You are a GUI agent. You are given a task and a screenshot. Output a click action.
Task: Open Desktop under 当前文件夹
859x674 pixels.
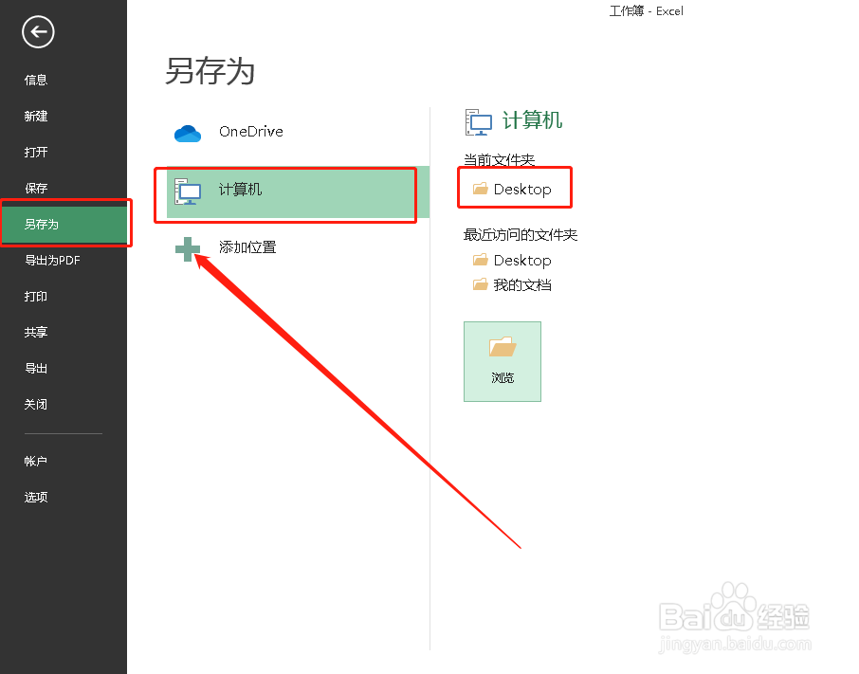coord(512,189)
